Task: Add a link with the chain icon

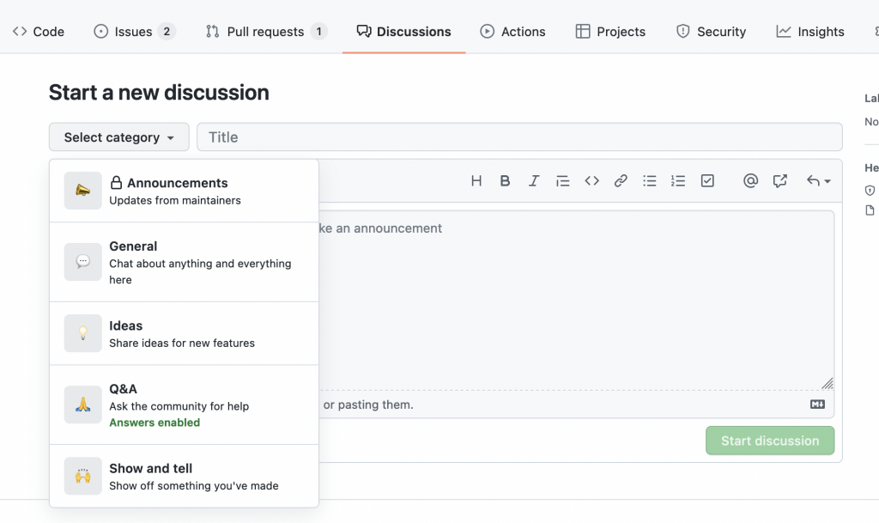Action: 621,180
